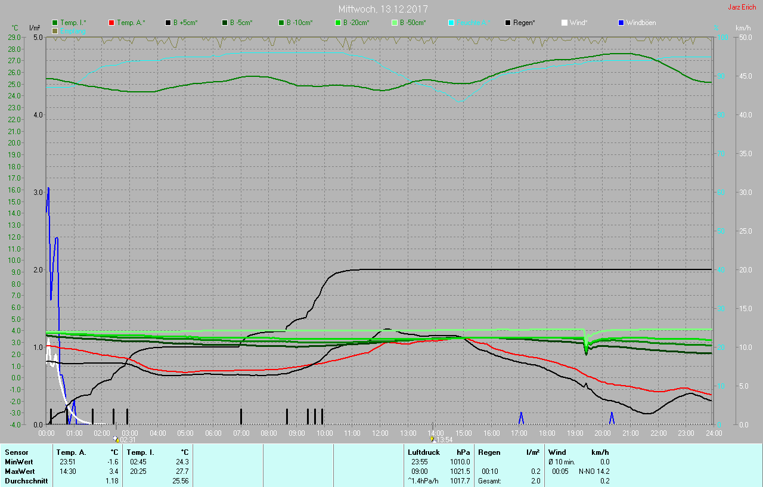Click the red 'Jarz Erich' label
Screen dimensions: 763x487
coord(743,7)
